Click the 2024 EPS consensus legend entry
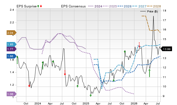This screenshot has height=105, width=177. (x=95, y=6)
